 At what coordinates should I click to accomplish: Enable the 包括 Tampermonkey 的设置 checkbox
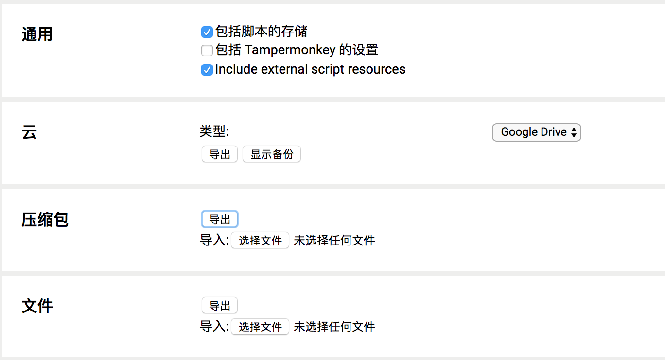(x=207, y=50)
